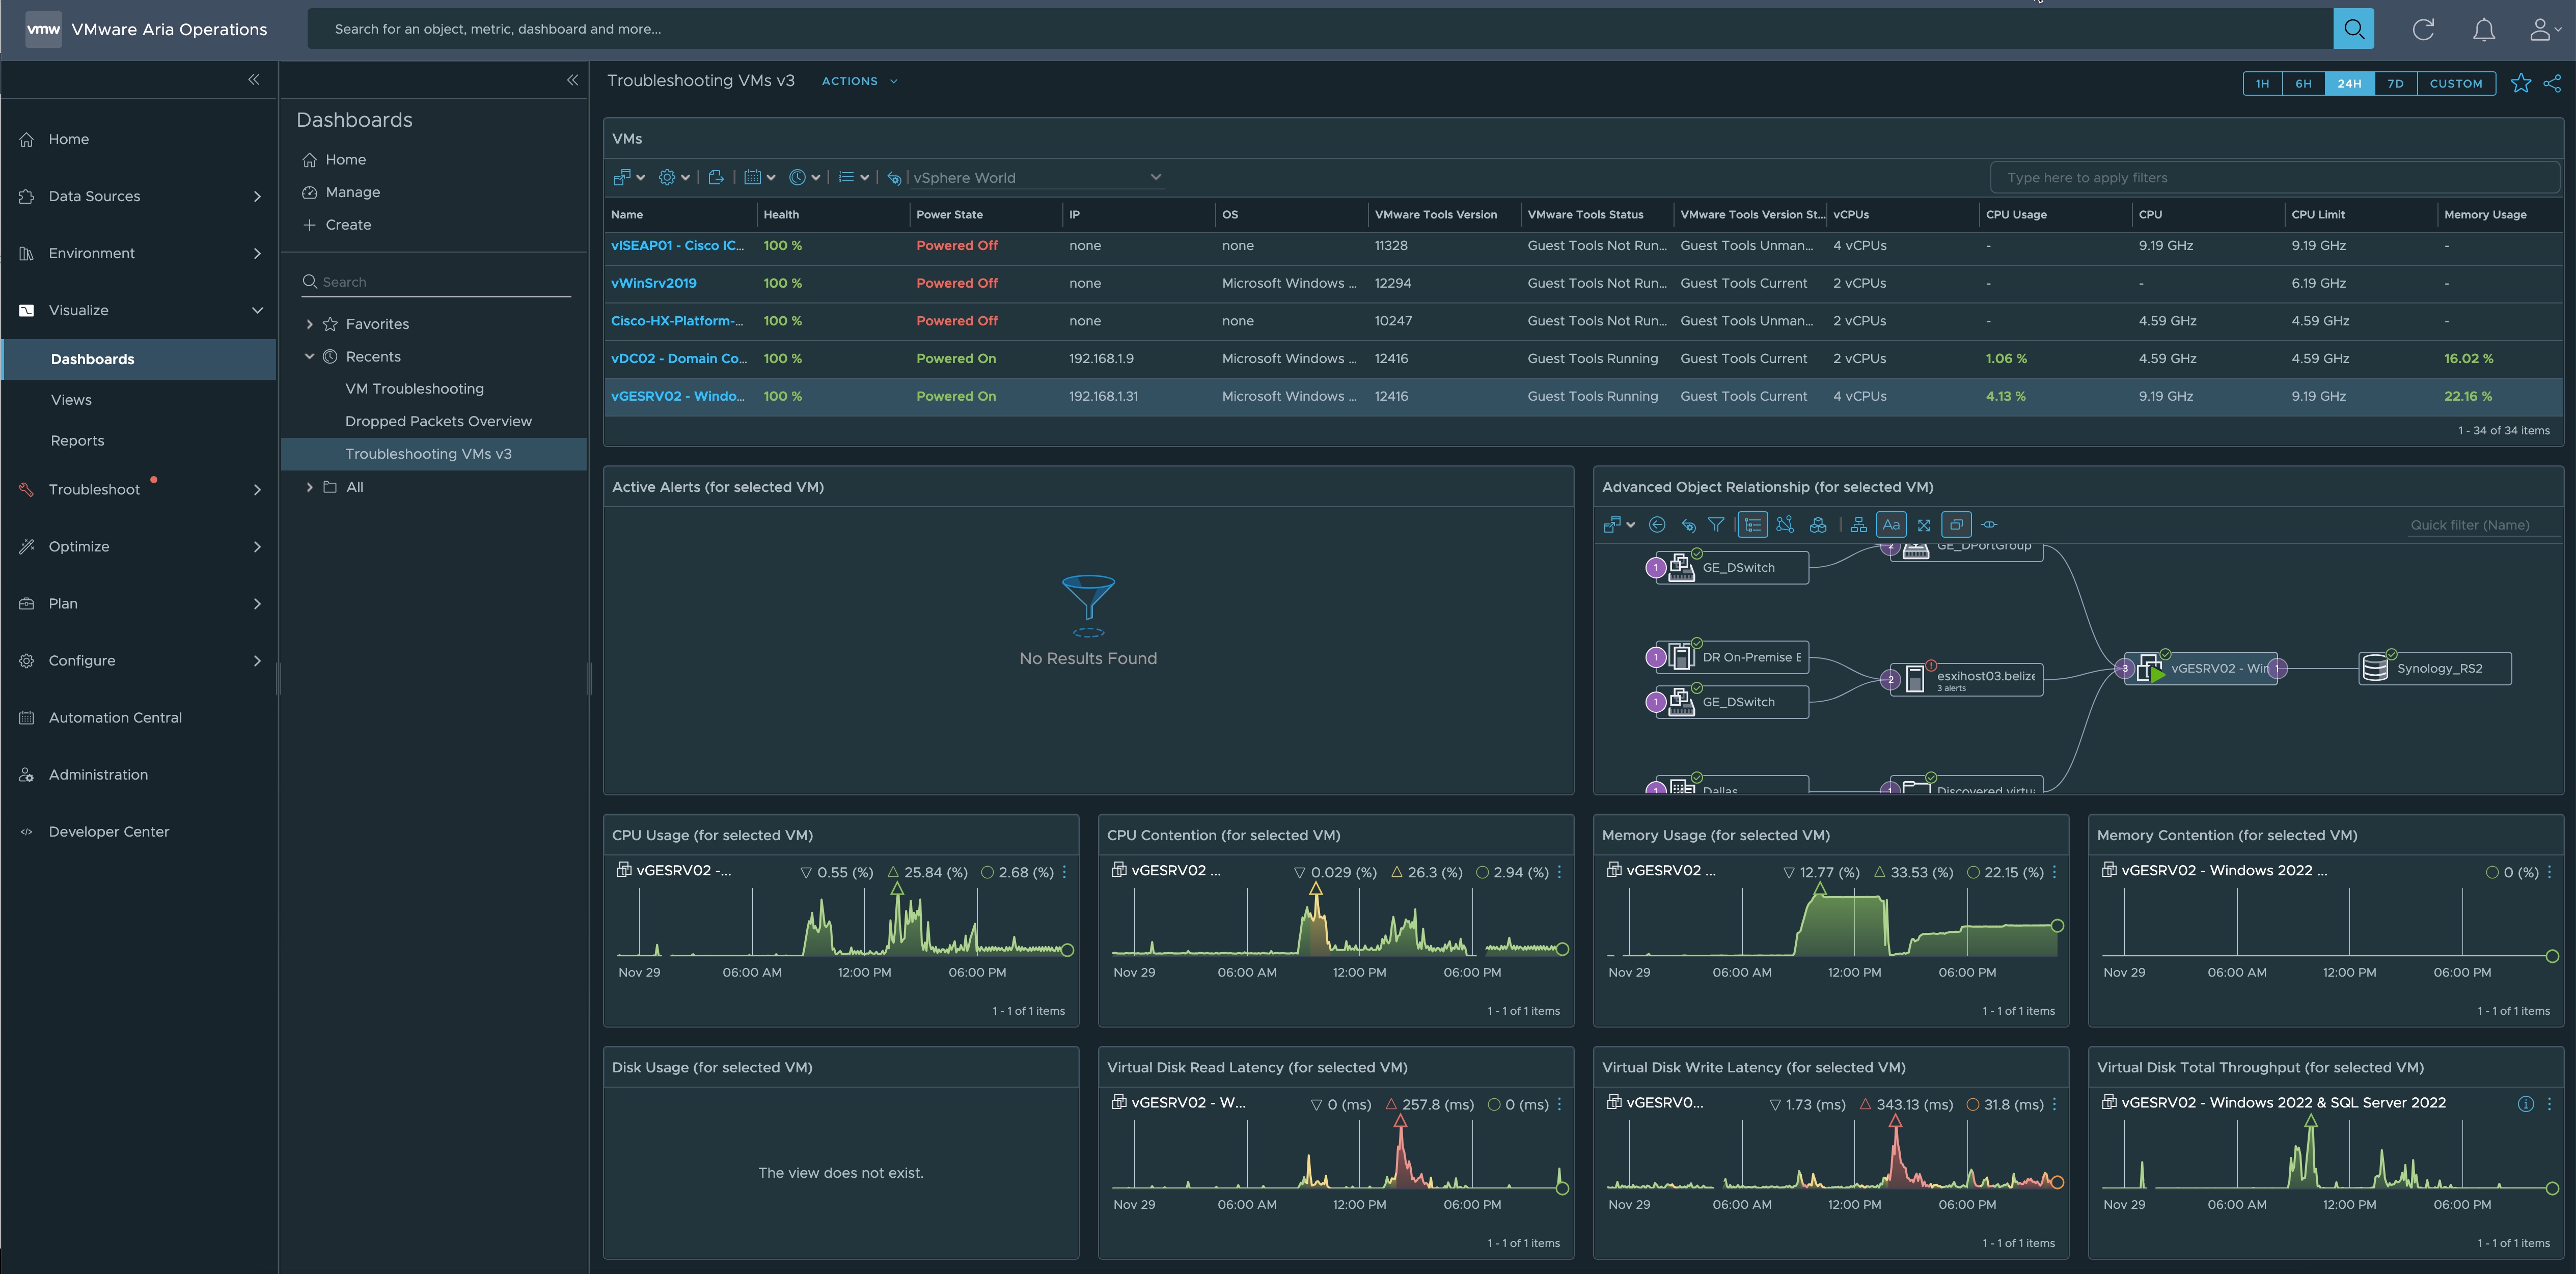The image size is (2576, 1274).
Task: Toggle tree list view in relationship toolbar
Action: (1752, 524)
